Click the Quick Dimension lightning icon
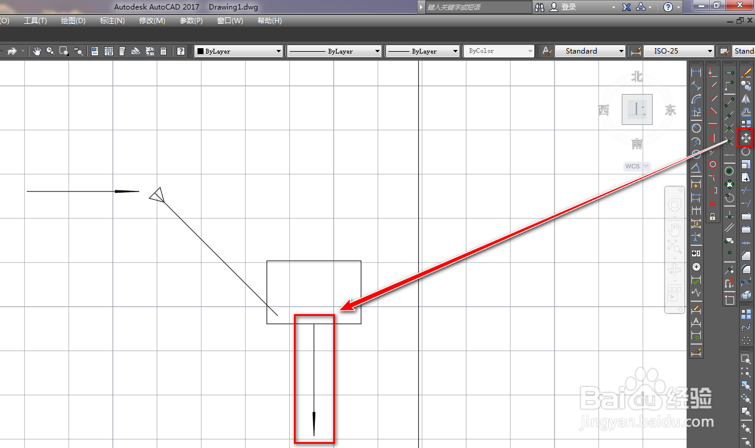The width and height of the screenshot is (755, 448). point(696,184)
